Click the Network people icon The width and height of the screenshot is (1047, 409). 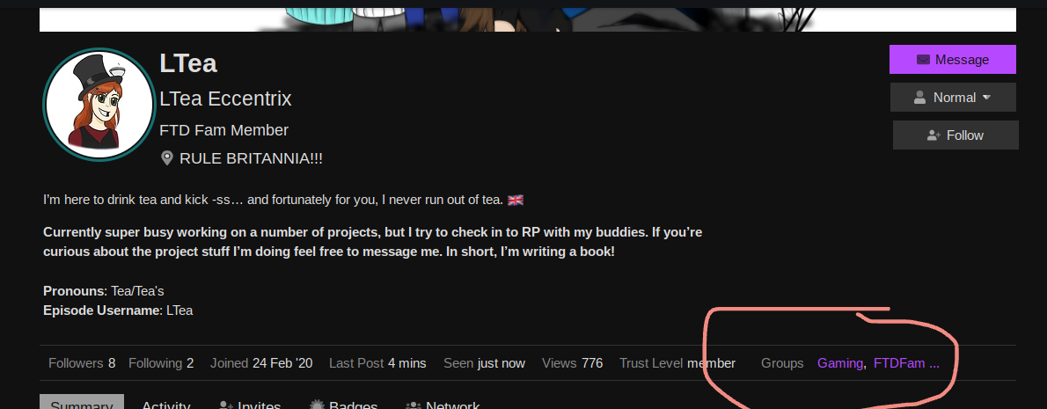[x=414, y=405]
